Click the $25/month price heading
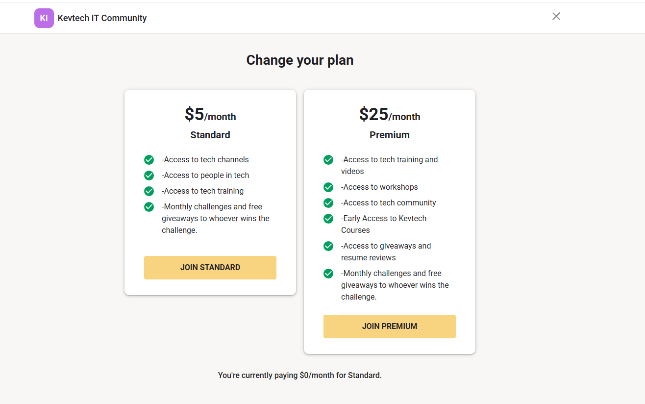This screenshot has height=404, width=645. coord(389,115)
